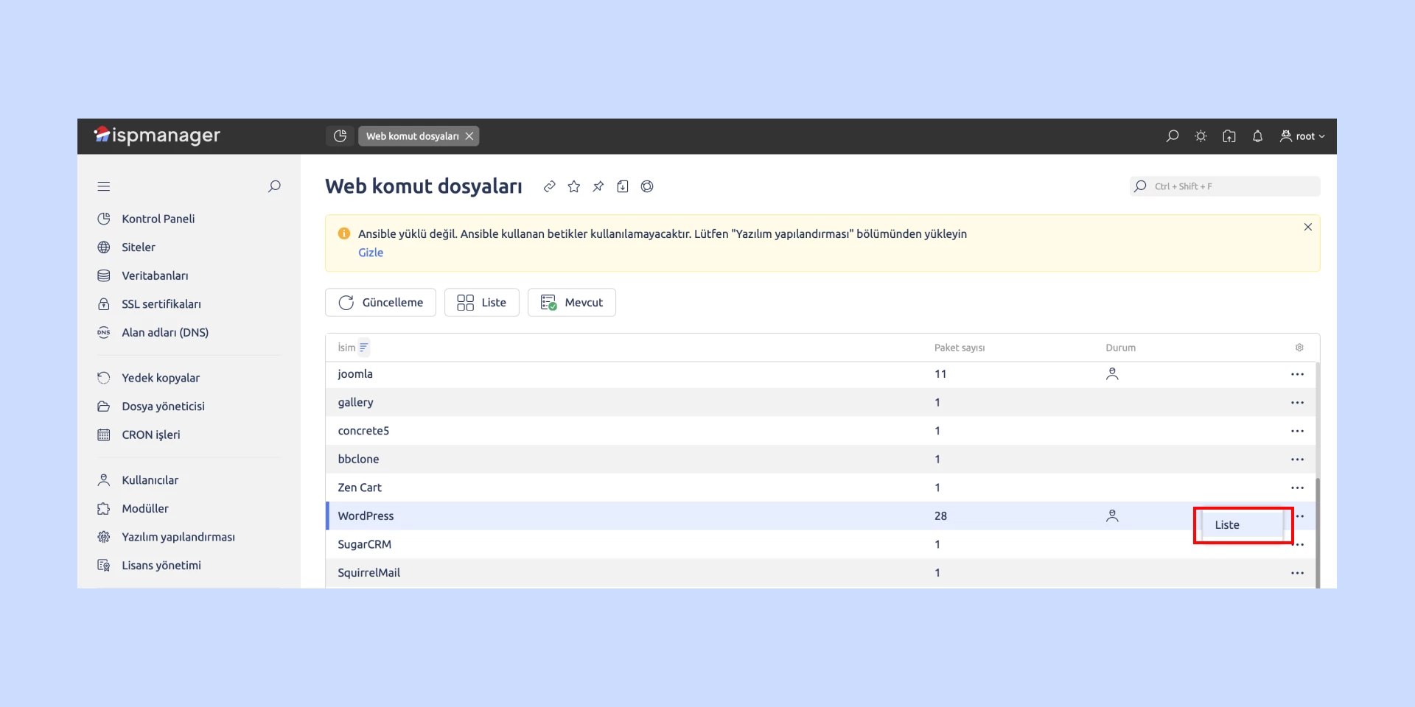Image resolution: width=1415 pixels, height=707 pixels.
Task: Pin this page with pin icon
Action: 598,186
